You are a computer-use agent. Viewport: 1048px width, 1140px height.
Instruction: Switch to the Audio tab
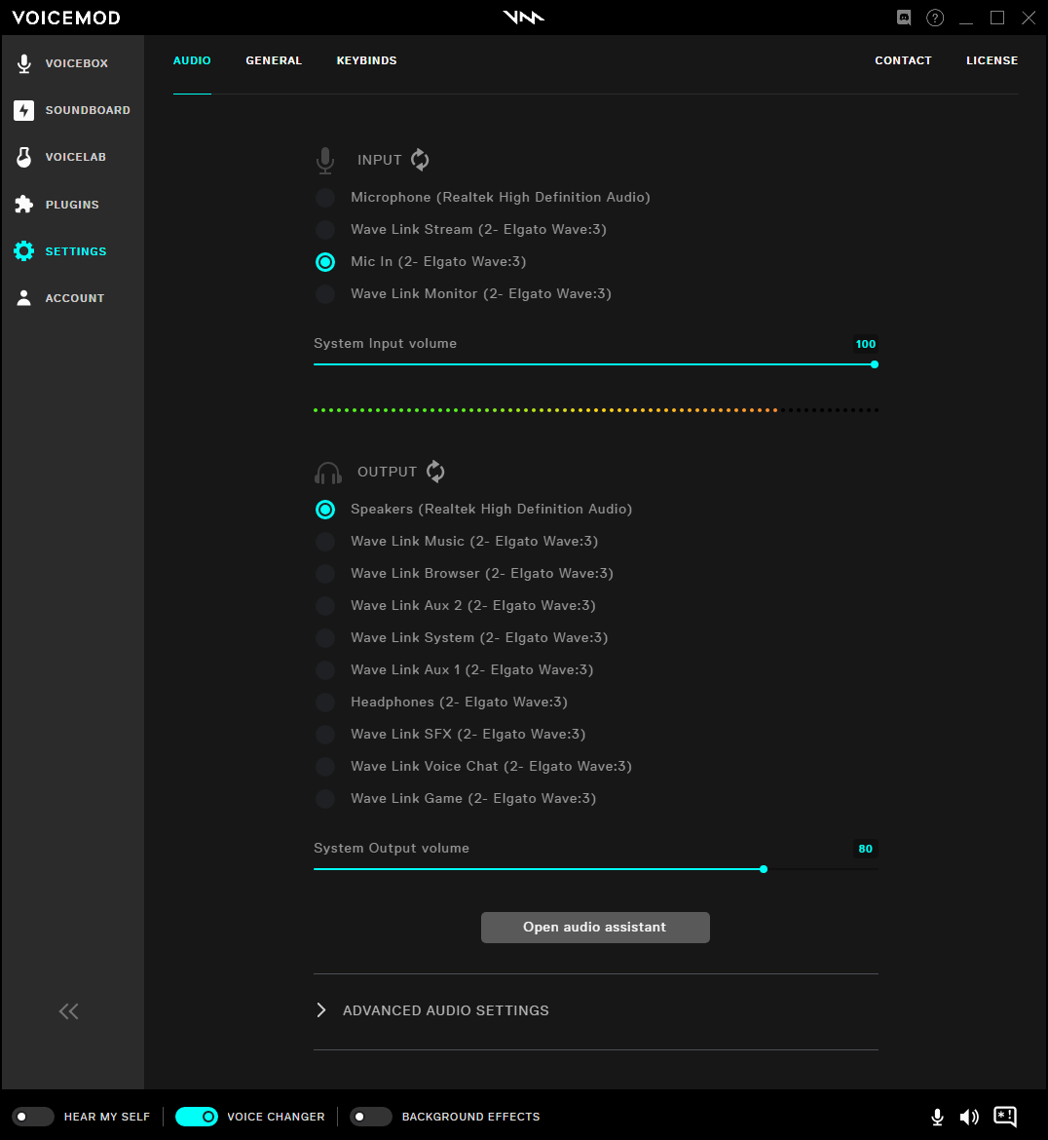click(x=192, y=60)
